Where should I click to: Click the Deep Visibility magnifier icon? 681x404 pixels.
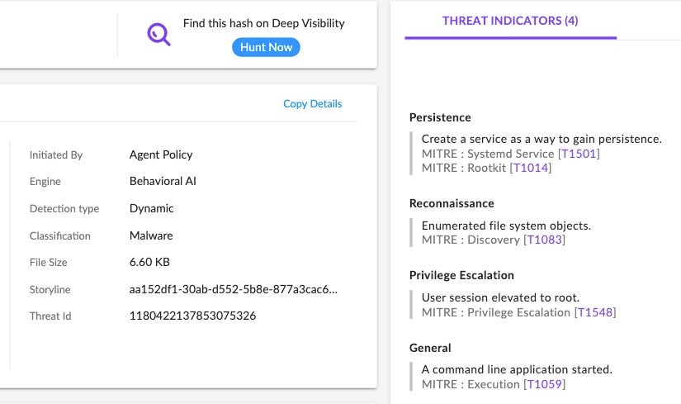(158, 34)
